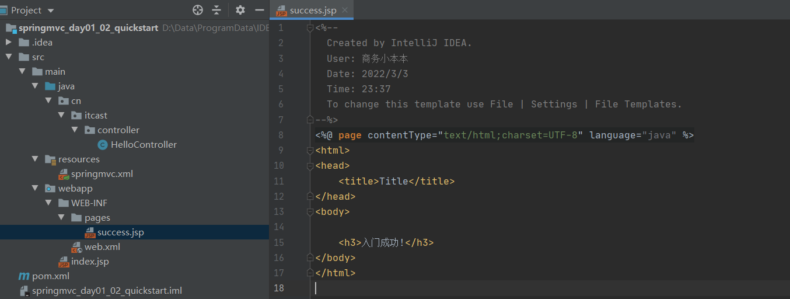Open Project panel settings gear
790x299 pixels.
[240, 10]
